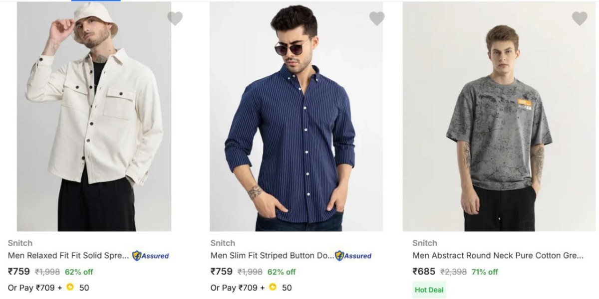Toggle heart on navy striped shirt
The image size is (599, 299).
[x=377, y=18]
